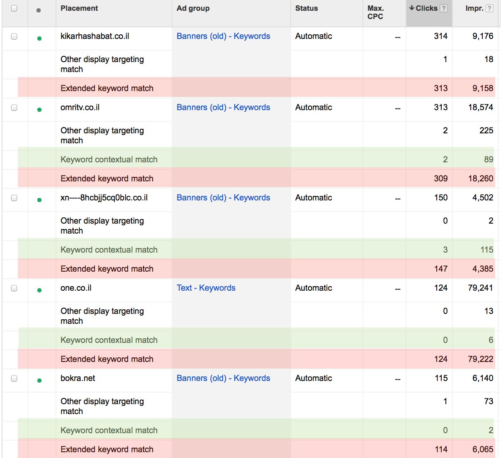The width and height of the screenshot is (501, 458).
Task: Open the help icon beside Clicks header
Action: [x=444, y=8]
